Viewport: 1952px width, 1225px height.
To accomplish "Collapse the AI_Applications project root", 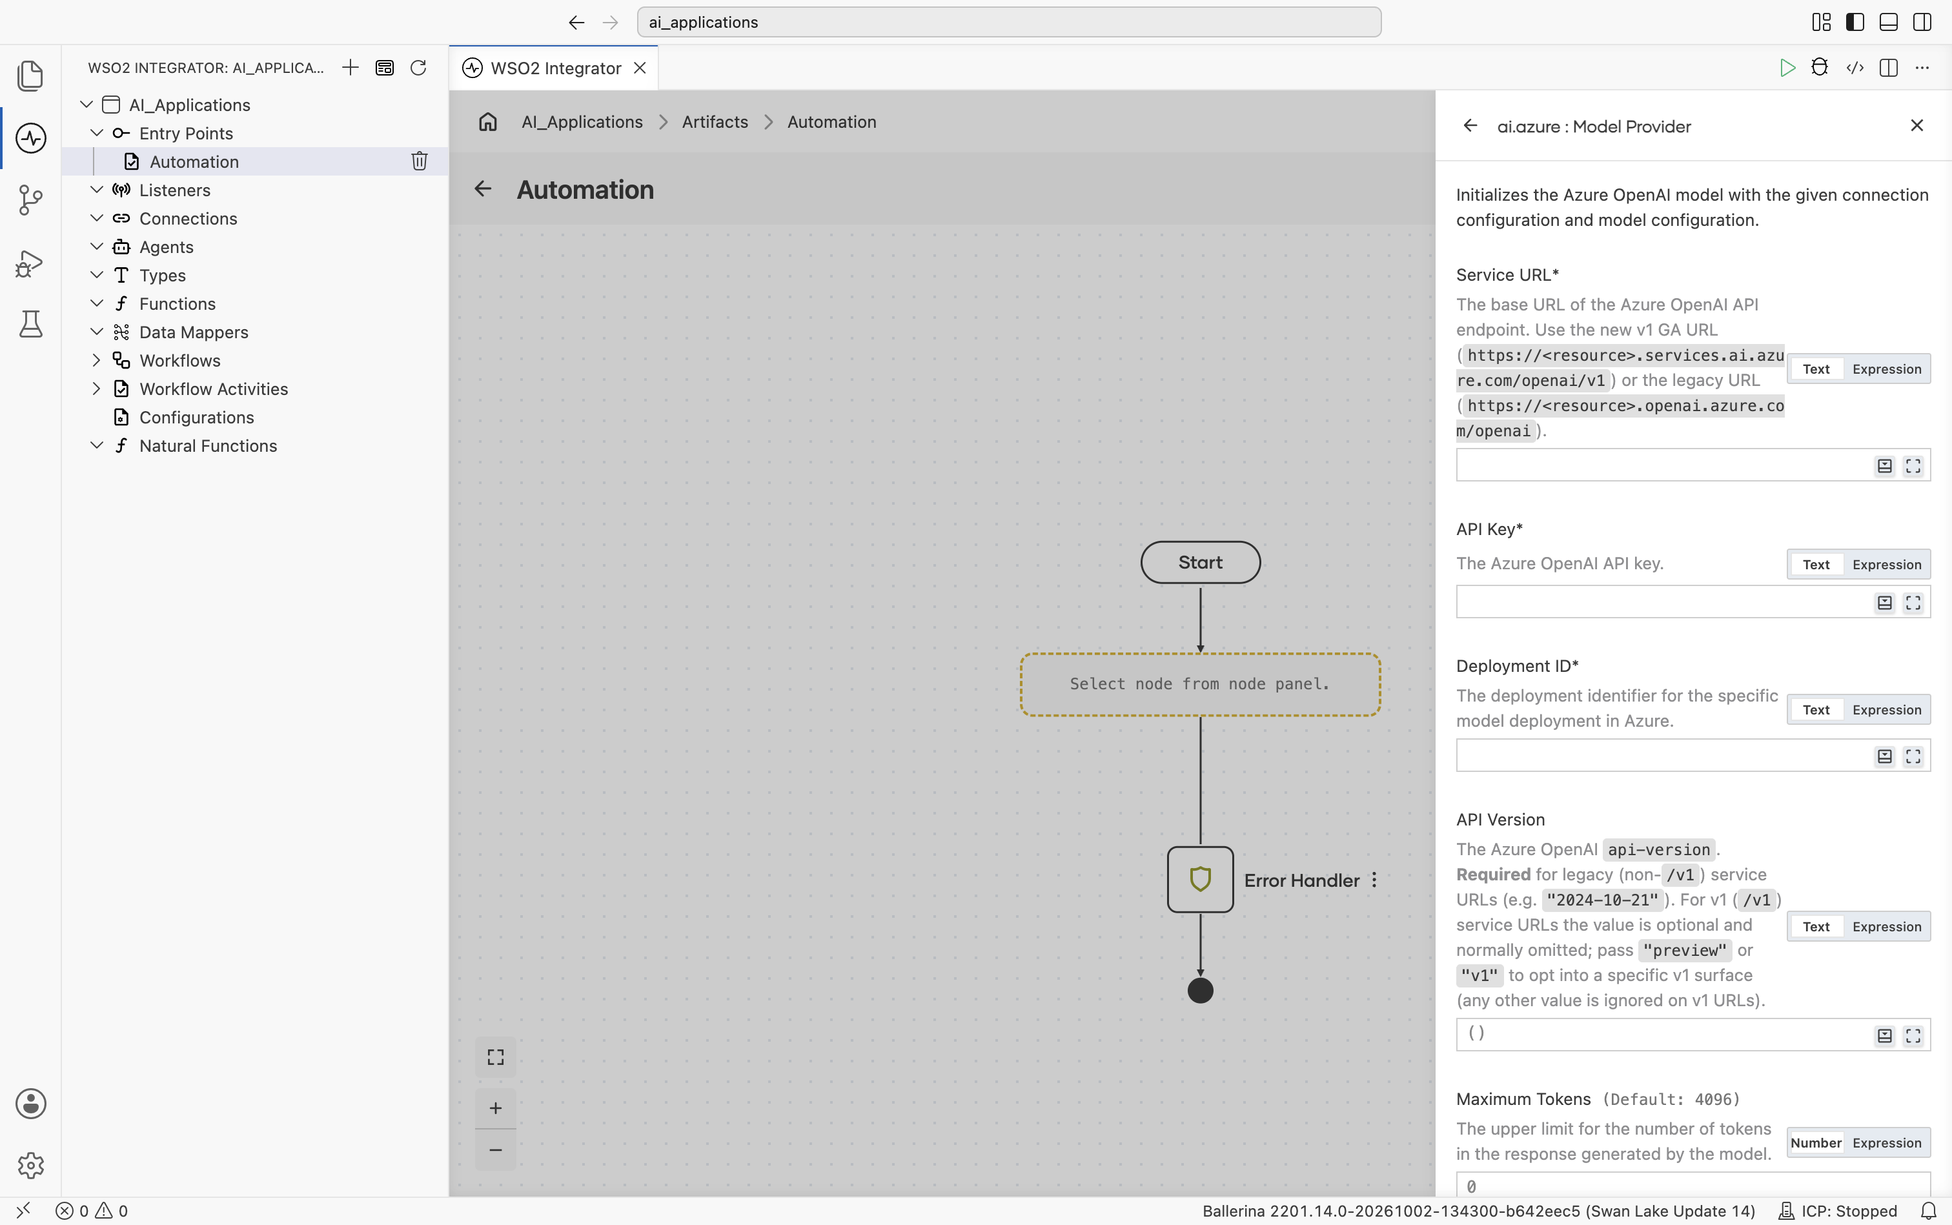I will click(x=86, y=105).
